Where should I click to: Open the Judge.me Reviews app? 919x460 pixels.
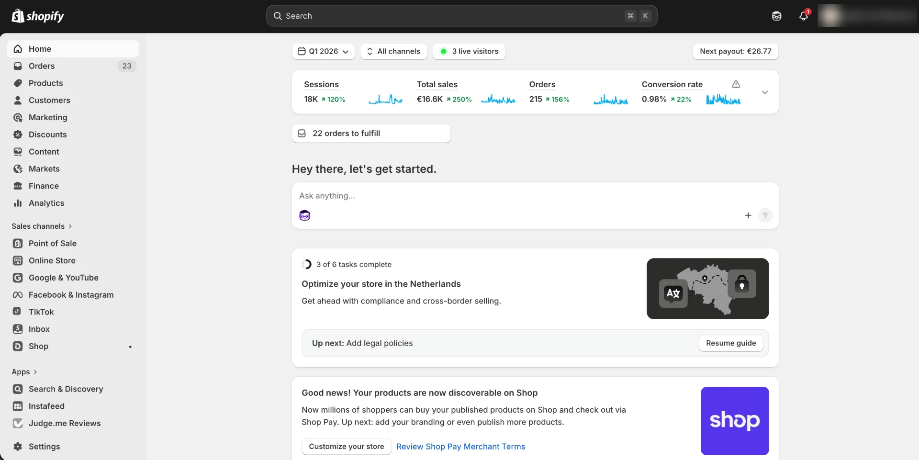tap(73, 424)
